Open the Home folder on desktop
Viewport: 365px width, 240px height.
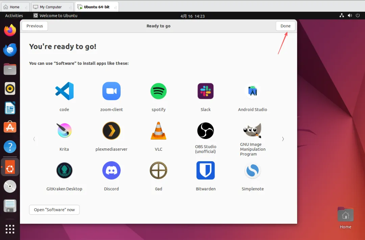tap(345, 218)
